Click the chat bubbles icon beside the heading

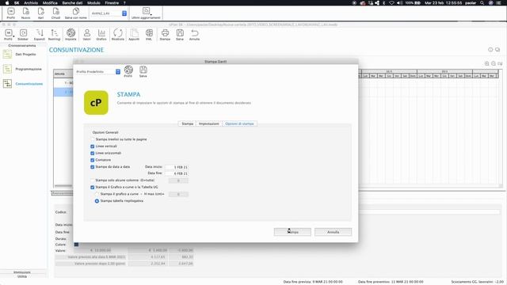[x=497, y=50]
